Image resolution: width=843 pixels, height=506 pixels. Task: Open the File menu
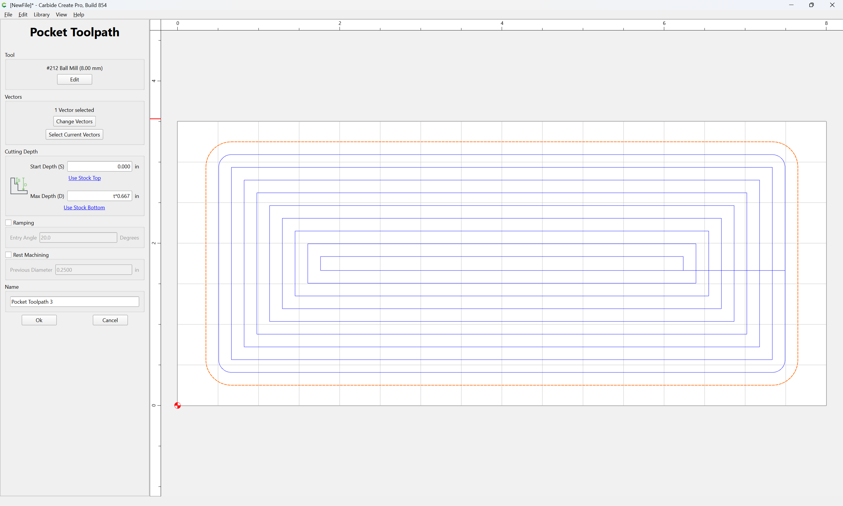point(8,15)
